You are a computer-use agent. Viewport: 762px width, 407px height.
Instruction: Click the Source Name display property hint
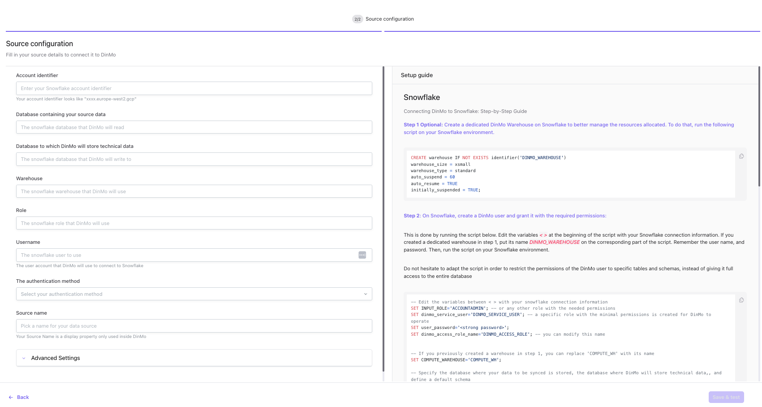pyautogui.click(x=81, y=337)
